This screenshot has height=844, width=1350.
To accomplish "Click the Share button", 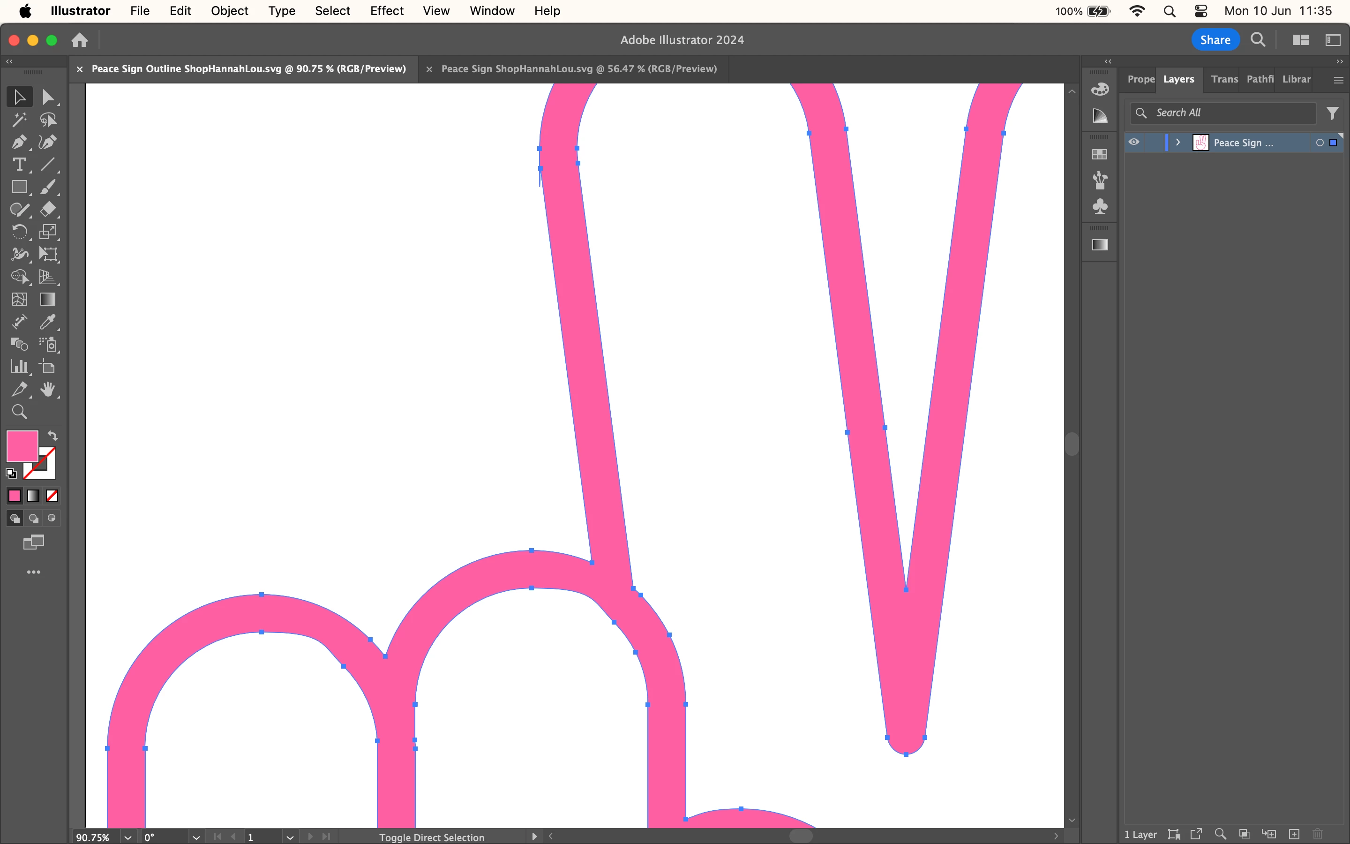I will 1215,40.
